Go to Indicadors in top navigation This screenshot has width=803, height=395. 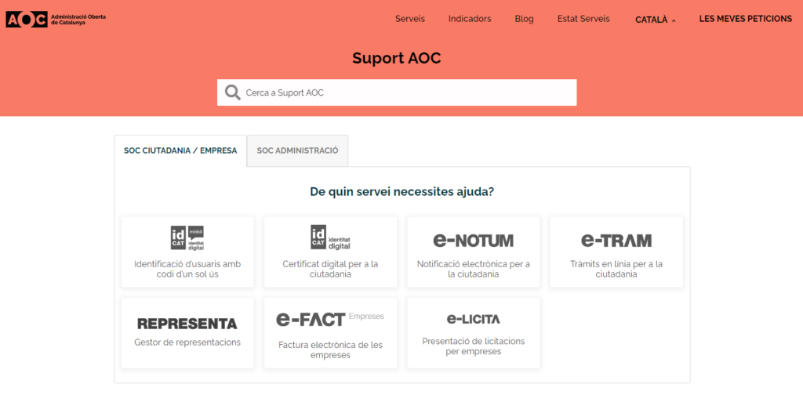point(470,19)
